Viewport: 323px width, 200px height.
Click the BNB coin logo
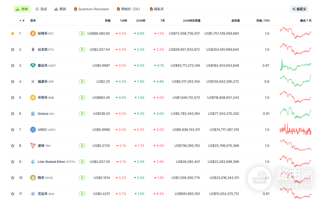(33, 98)
